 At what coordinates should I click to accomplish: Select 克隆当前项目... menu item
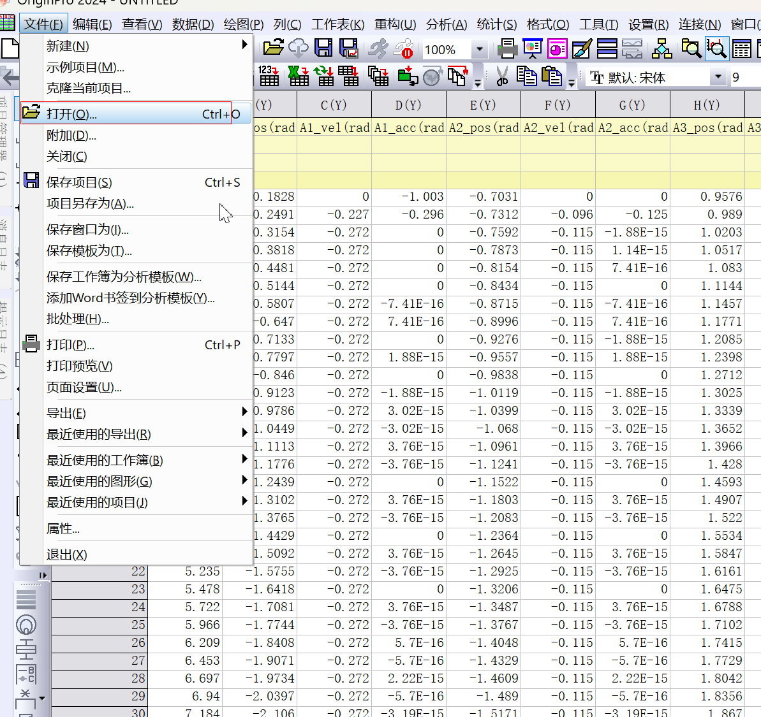pyautogui.click(x=137, y=88)
